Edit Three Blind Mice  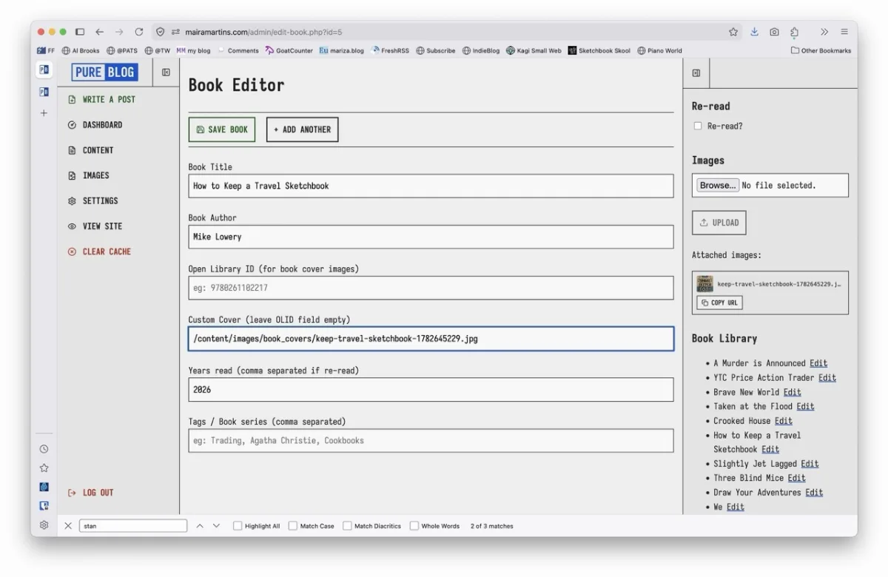pos(796,478)
